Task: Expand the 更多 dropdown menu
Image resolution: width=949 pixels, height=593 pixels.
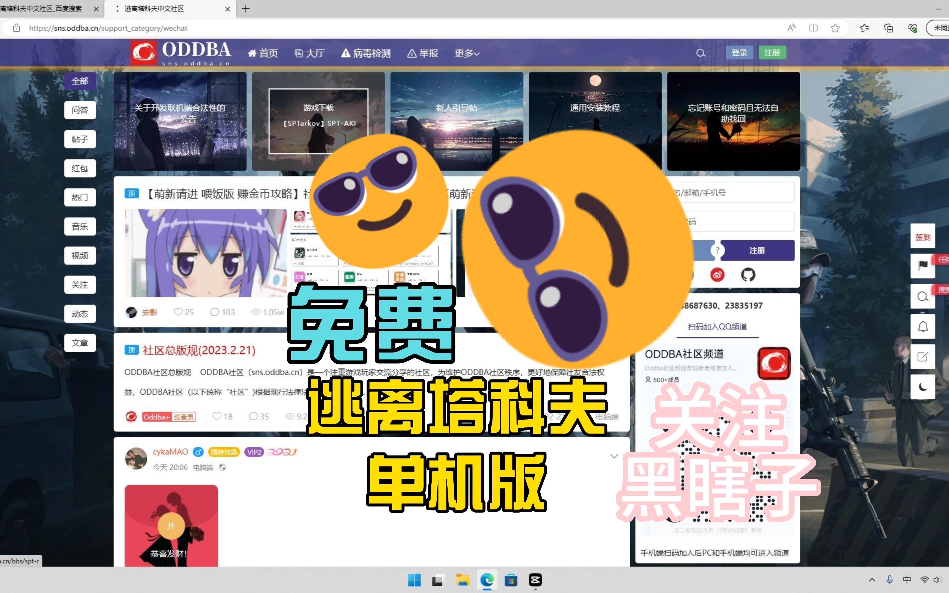Action: pos(467,53)
